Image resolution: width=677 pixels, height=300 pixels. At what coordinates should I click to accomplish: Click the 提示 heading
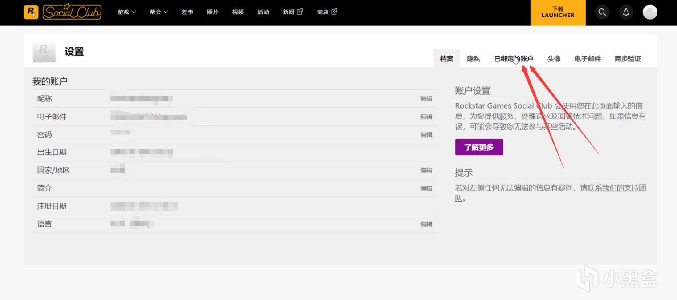click(464, 173)
